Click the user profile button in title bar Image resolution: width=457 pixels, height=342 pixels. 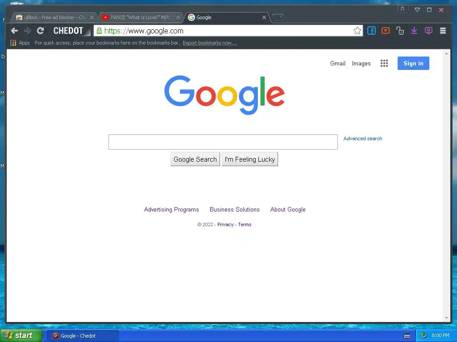point(403,9)
